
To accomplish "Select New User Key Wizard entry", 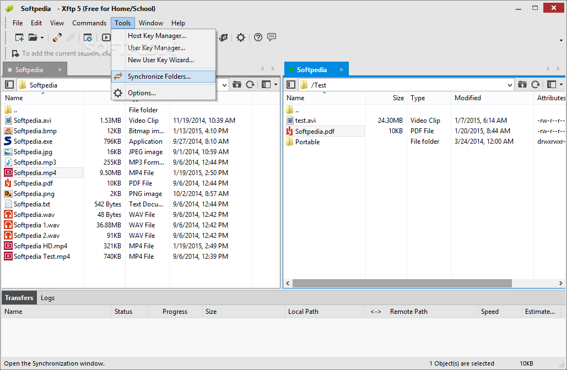I will pos(164,60).
